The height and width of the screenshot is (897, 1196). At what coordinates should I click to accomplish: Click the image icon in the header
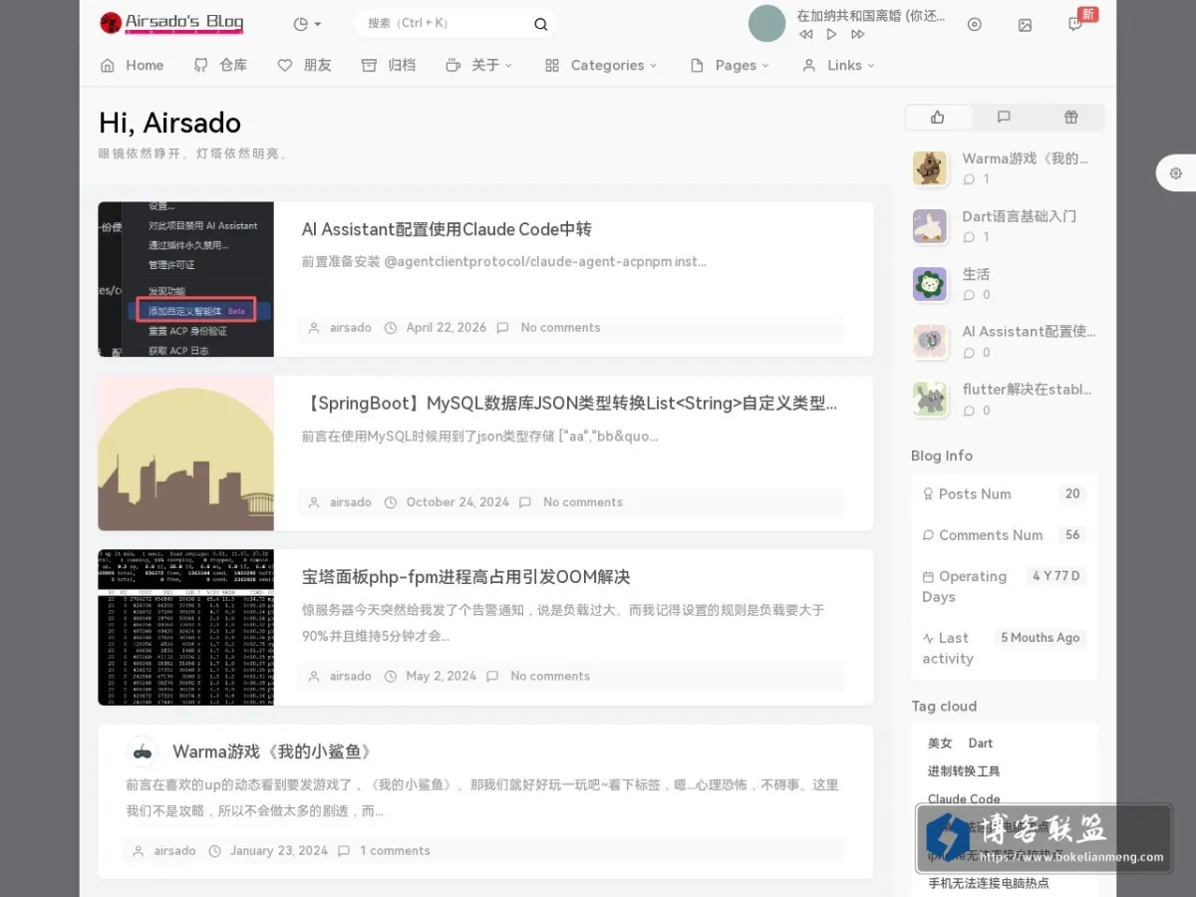[1025, 25]
